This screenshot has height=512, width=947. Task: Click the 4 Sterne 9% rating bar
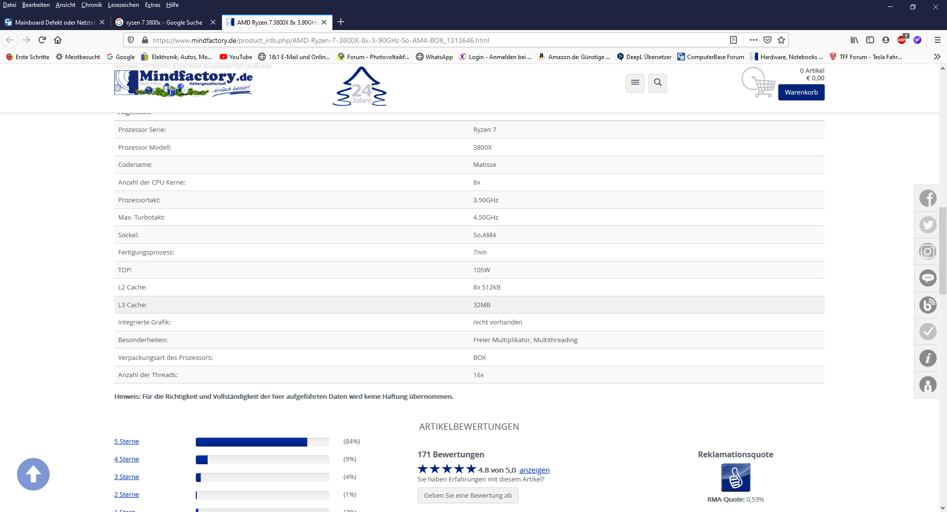tap(262, 460)
